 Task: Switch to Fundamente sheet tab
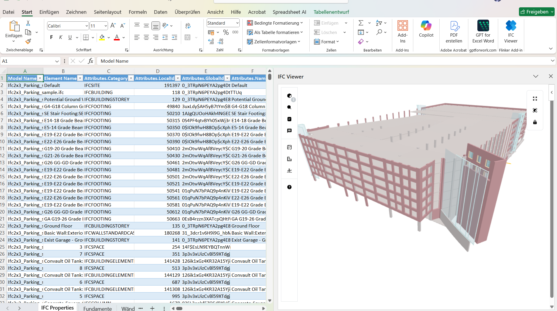(97, 308)
